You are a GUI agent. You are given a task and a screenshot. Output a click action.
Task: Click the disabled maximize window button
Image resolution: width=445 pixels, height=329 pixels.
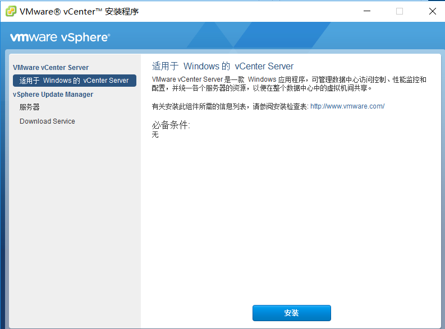pyautogui.click(x=400, y=11)
